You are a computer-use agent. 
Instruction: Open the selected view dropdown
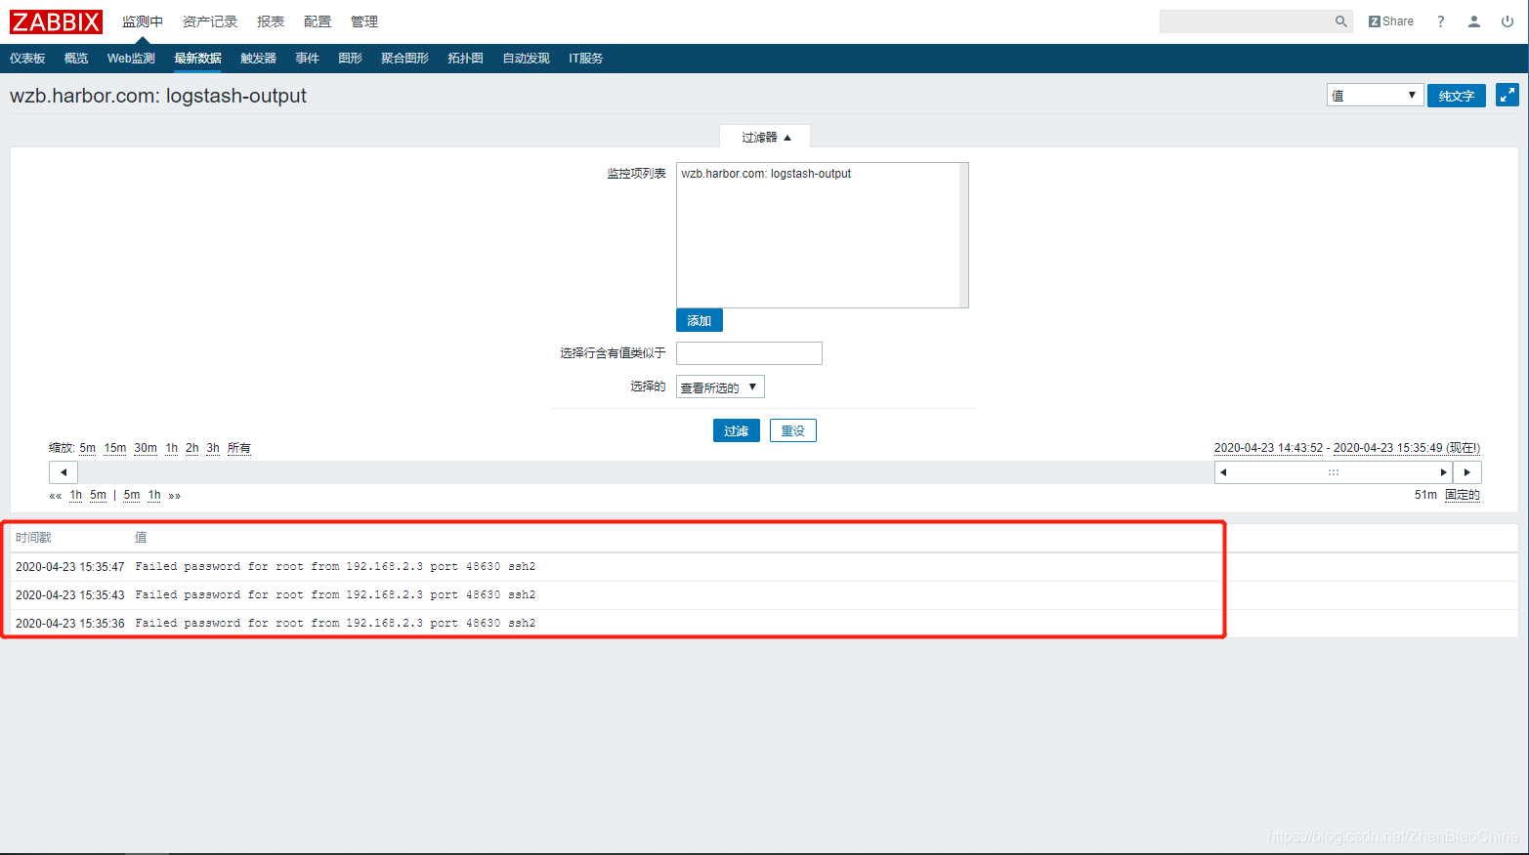click(x=720, y=387)
